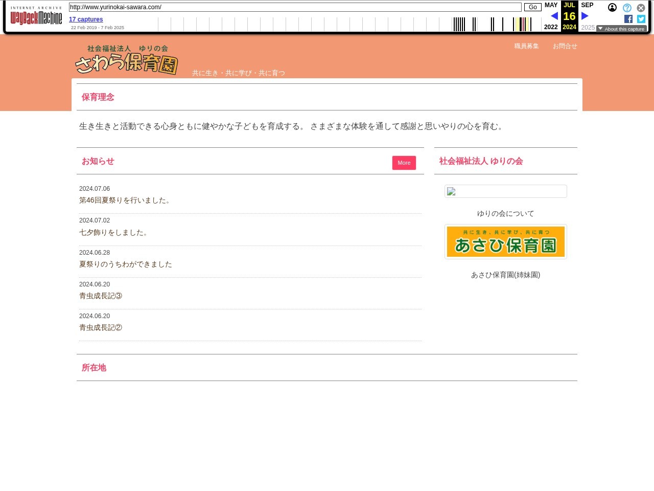Focus the Wayback URL input field
Viewport: 654px width, 491px height.
click(295, 7)
